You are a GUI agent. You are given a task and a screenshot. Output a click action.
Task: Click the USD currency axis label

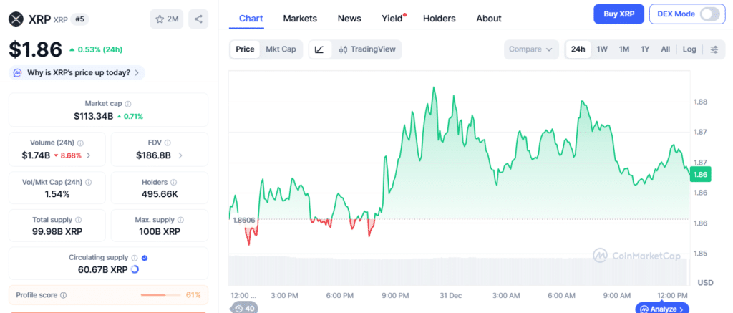pyautogui.click(x=705, y=283)
